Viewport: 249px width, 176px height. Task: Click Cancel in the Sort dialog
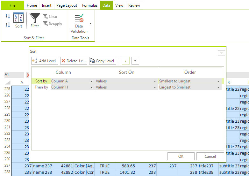[210, 156]
